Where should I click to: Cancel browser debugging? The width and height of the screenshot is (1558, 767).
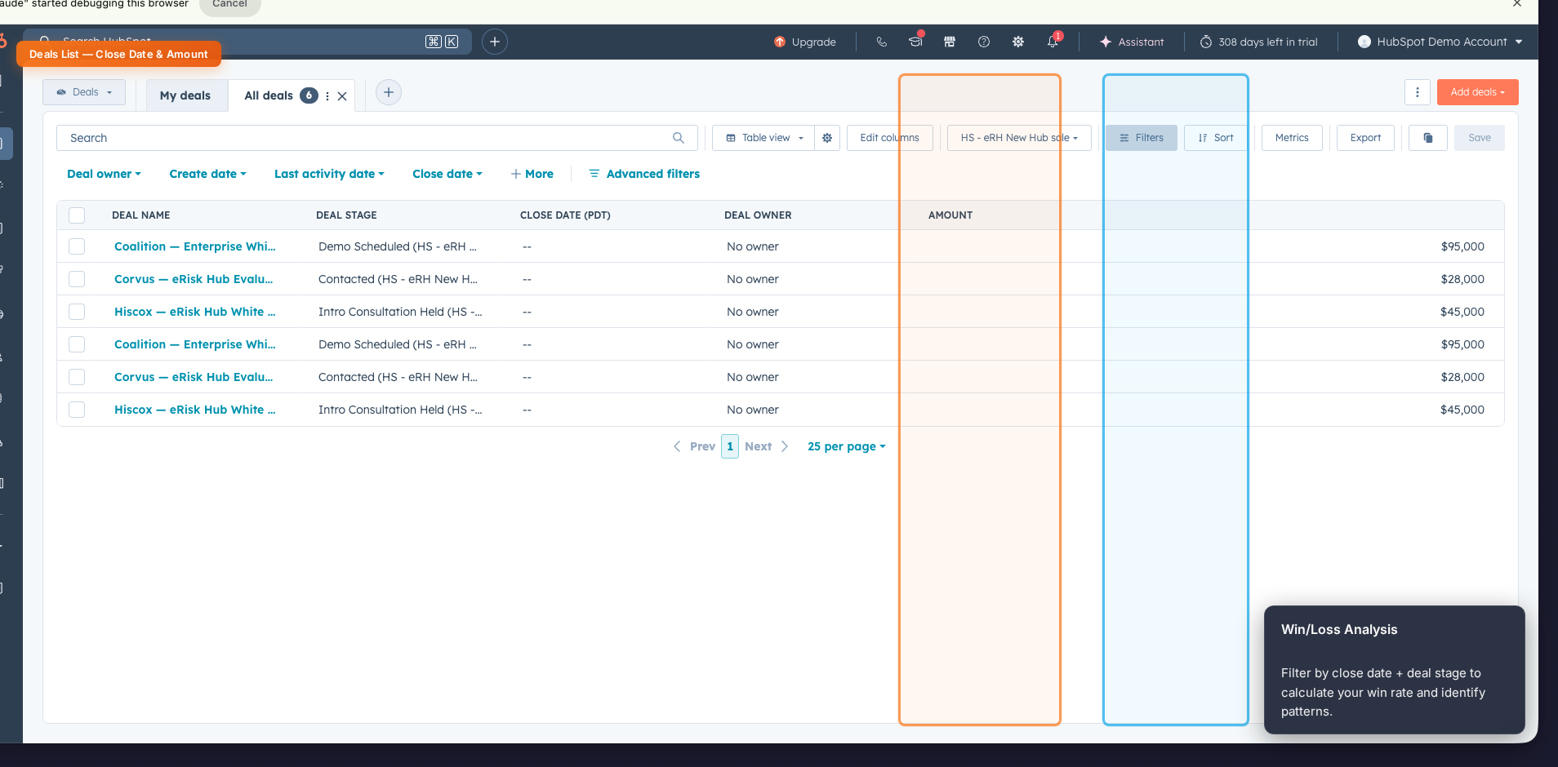point(230,5)
